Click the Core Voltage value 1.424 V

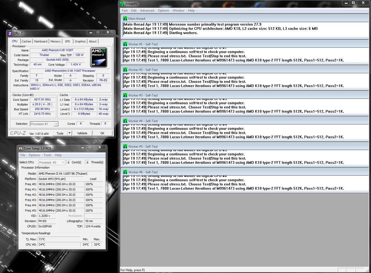coord(76,64)
